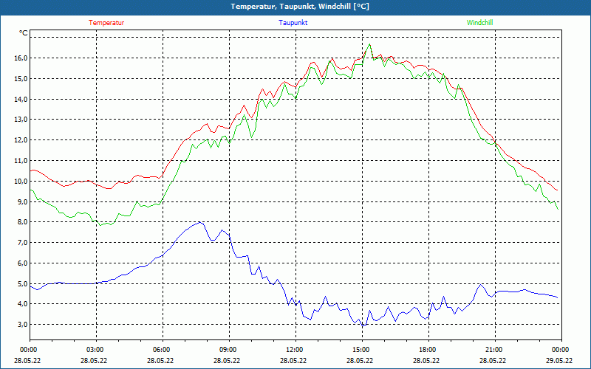Click the '11,0' y-axis value

click(x=21, y=160)
